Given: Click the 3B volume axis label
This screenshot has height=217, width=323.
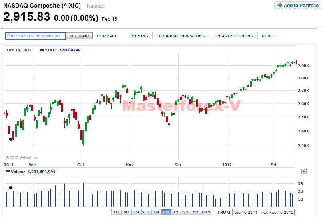Looking at the screenshot, I should click(301, 184).
